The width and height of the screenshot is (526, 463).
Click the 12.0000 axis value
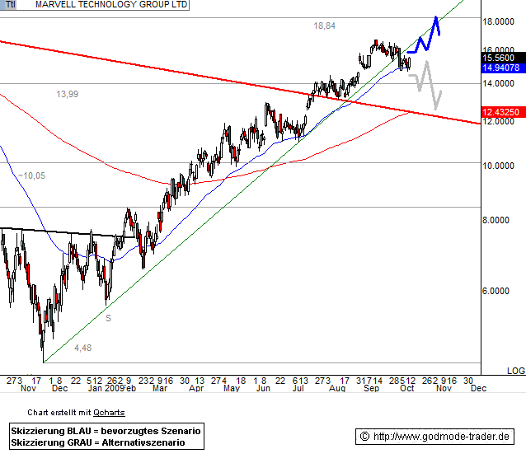pyautogui.click(x=498, y=121)
